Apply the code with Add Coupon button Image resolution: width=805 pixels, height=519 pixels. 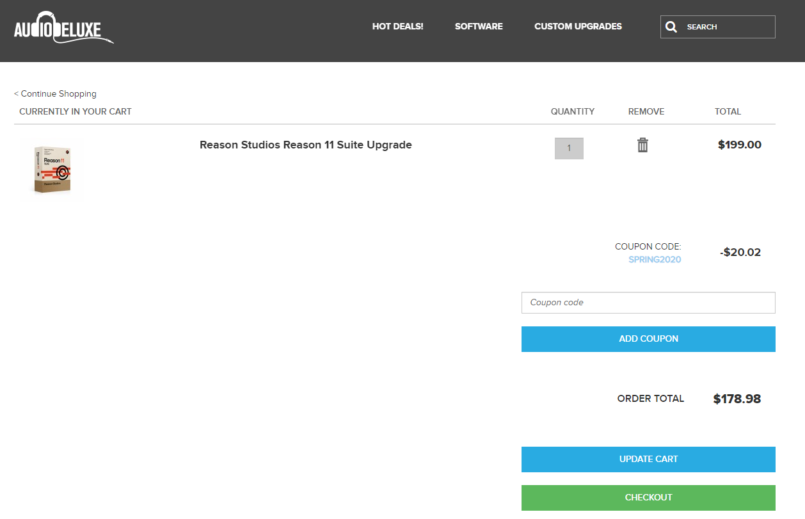[648, 339]
